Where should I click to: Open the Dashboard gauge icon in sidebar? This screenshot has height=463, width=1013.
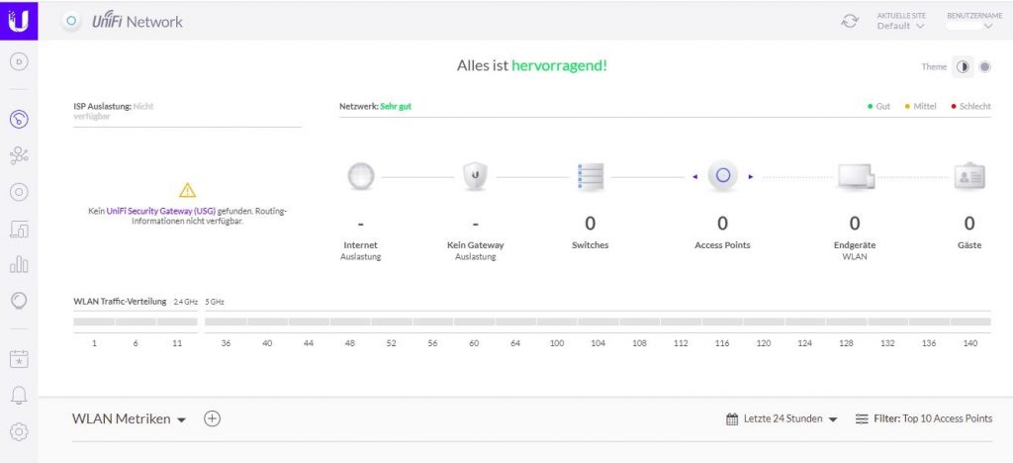coord(19,119)
